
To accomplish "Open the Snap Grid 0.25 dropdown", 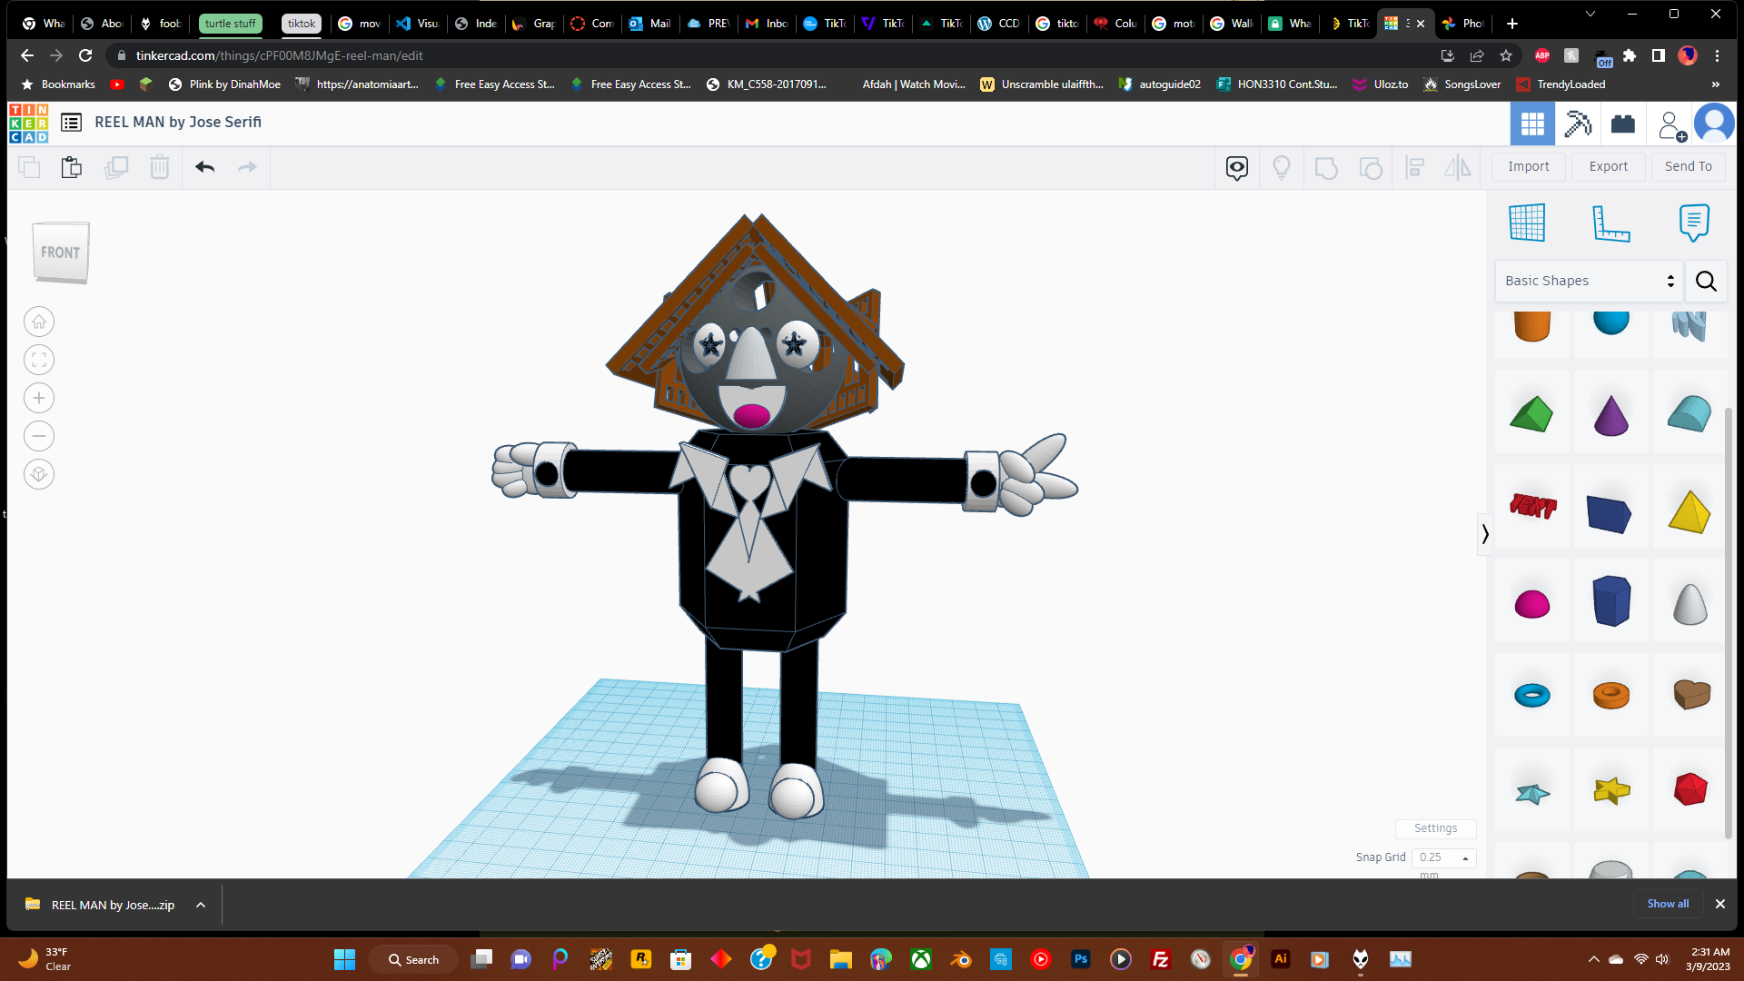I will tap(1443, 857).
